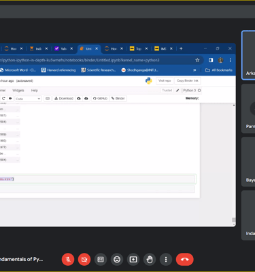The width and height of the screenshot is (255, 272).
Task: Click the Download button in the toolbar
Action: tap(64, 98)
